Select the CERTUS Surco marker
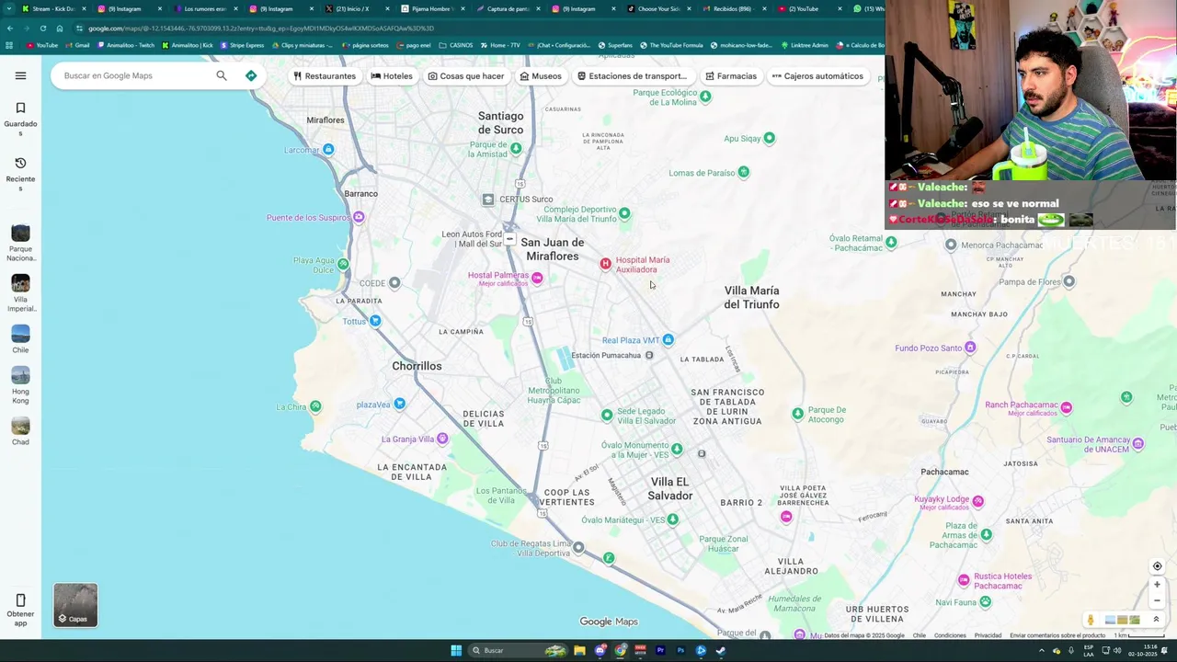 (488, 199)
